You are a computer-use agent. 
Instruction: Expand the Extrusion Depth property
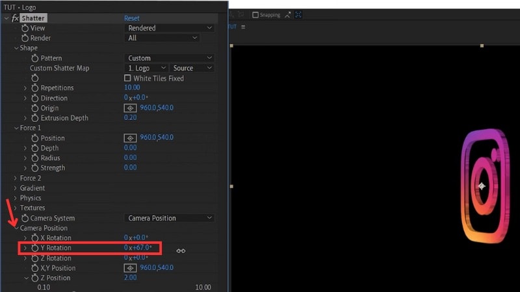click(25, 118)
